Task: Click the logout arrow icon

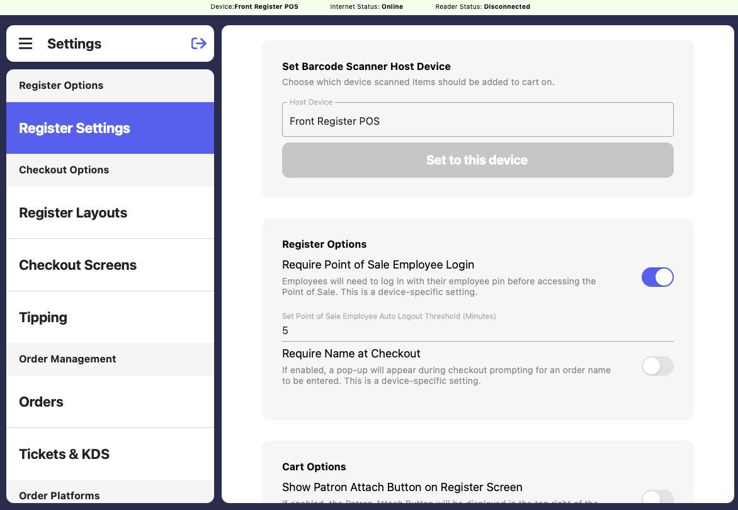Action: pos(198,43)
